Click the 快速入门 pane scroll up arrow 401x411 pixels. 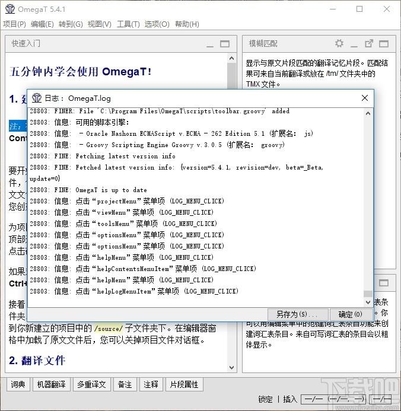tap(231, 58)
